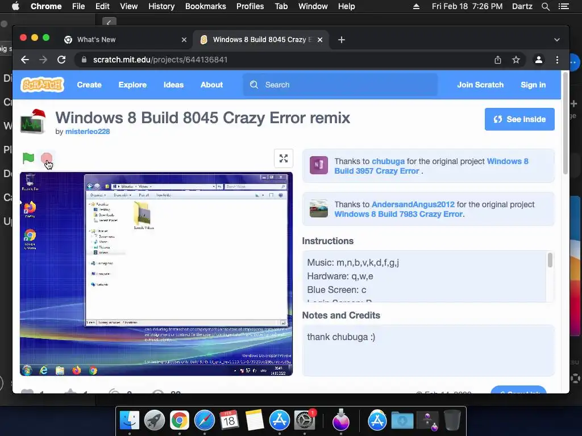Close the Windows 8 Build 8045 tab
Viewport: 582px width, 436px height.
pos(320,40)
